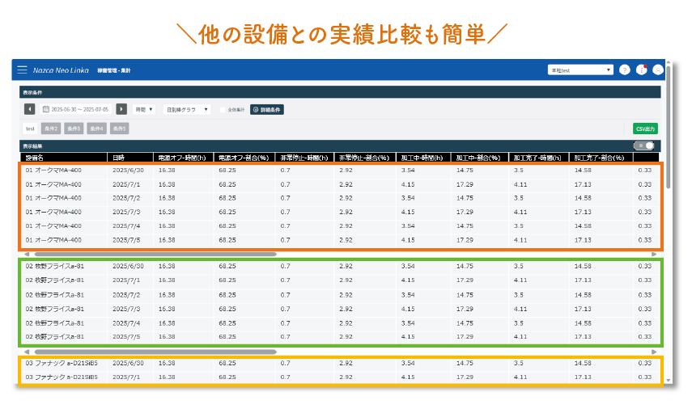Image resolution: width=692 pixels, height=413 pixels.
Task: Open the 時間 unit dropdown
Action: 144,109
